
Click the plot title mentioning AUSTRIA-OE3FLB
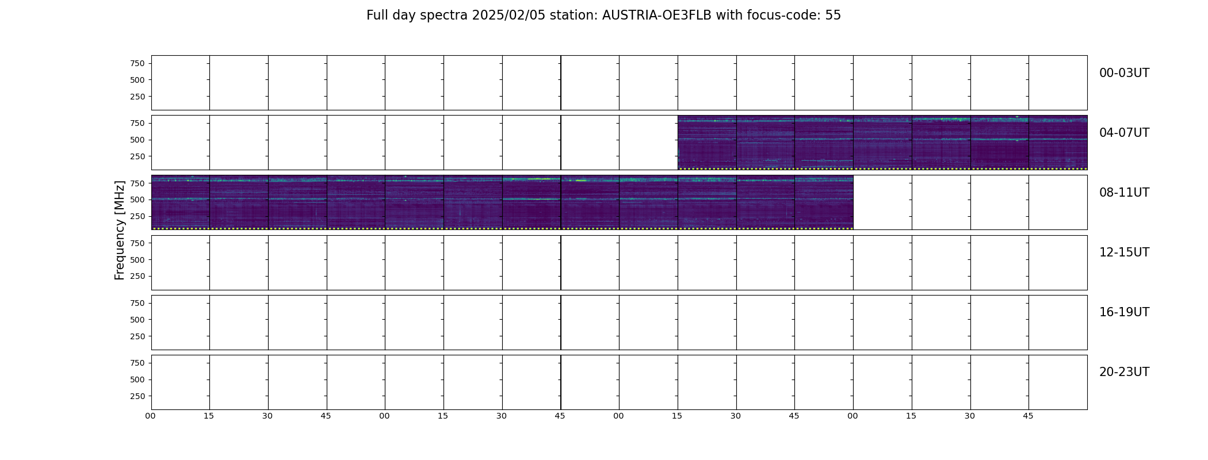pyautogui.click(x=603, y=16)
